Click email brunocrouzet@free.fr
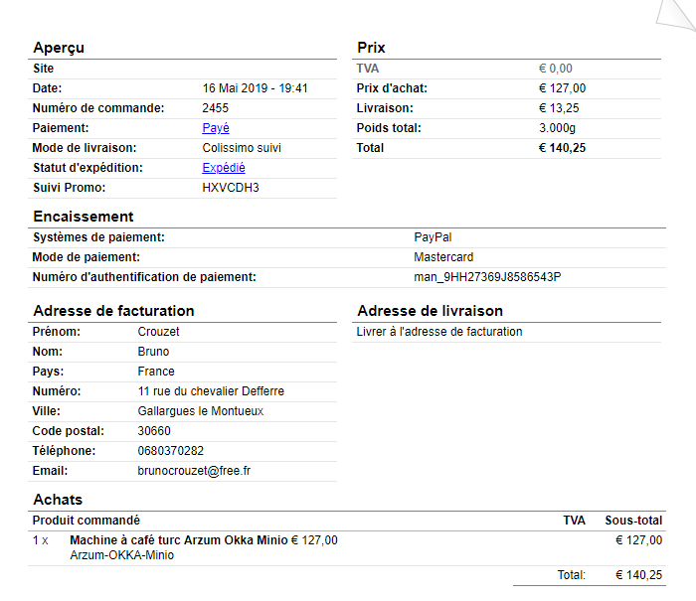Viewport: 696px width, 601px height. coord(194,471)
